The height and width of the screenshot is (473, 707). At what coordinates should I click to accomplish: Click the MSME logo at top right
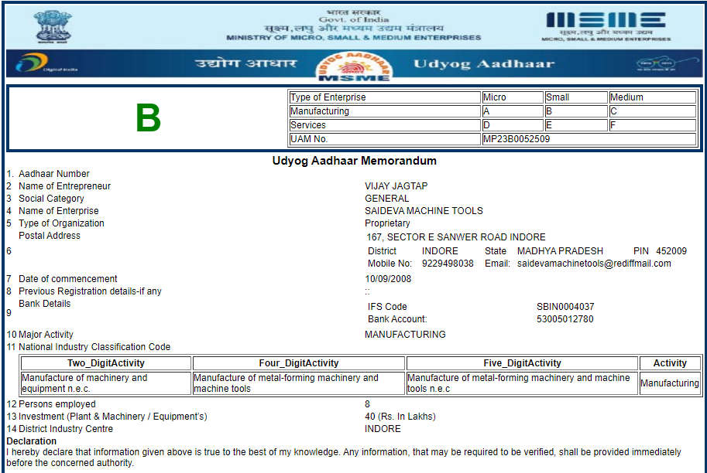click(x=606, y=25)
